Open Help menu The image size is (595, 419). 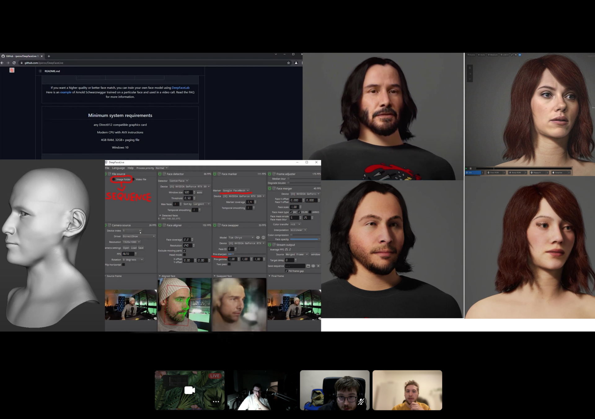(x=130, y=168)
